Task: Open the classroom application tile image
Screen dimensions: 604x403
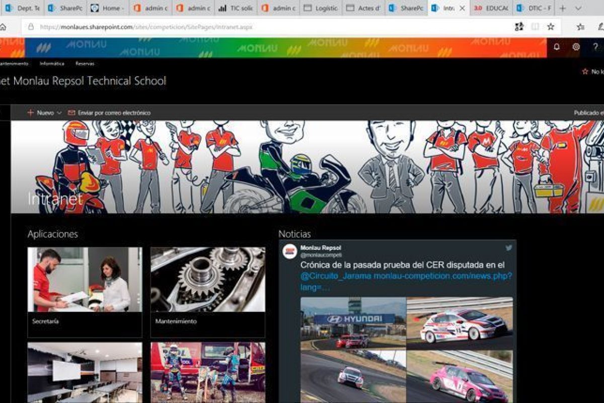Action: coord(85,373)
